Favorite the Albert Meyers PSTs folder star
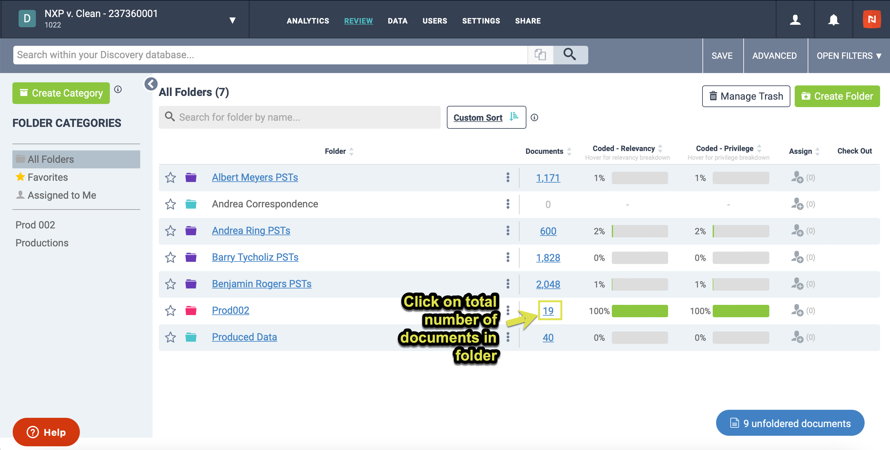The width and height of the screenshot is (890, 450). 170,177
